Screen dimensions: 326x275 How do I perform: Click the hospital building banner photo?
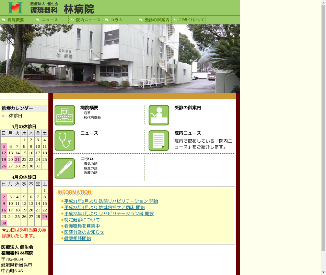(x=120, y=58)
